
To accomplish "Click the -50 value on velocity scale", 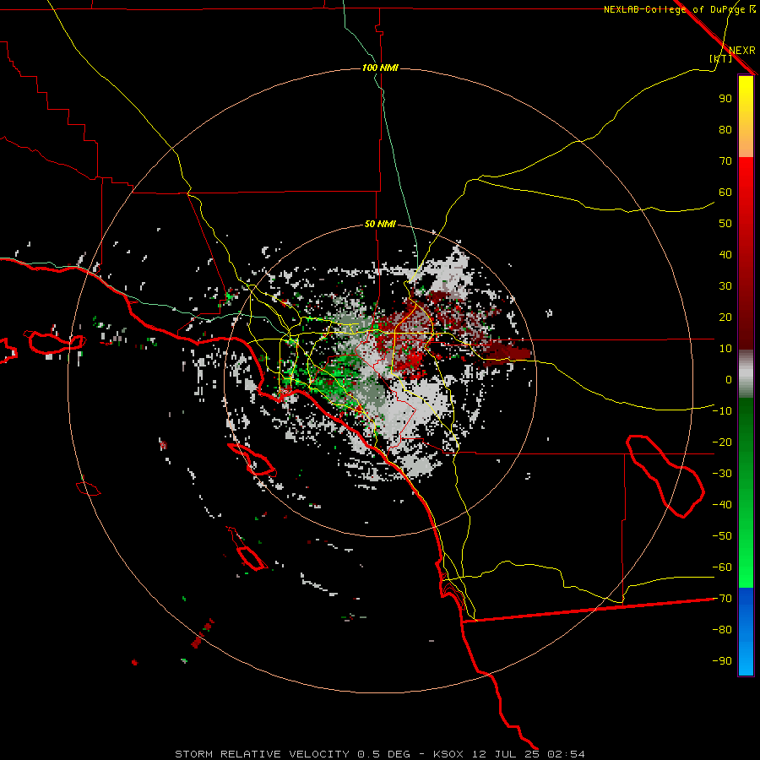I will [x=722, y=536].
